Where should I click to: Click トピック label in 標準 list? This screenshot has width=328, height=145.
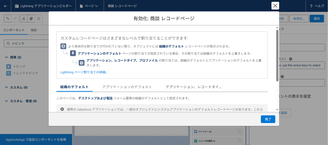(x=19, y=66)
